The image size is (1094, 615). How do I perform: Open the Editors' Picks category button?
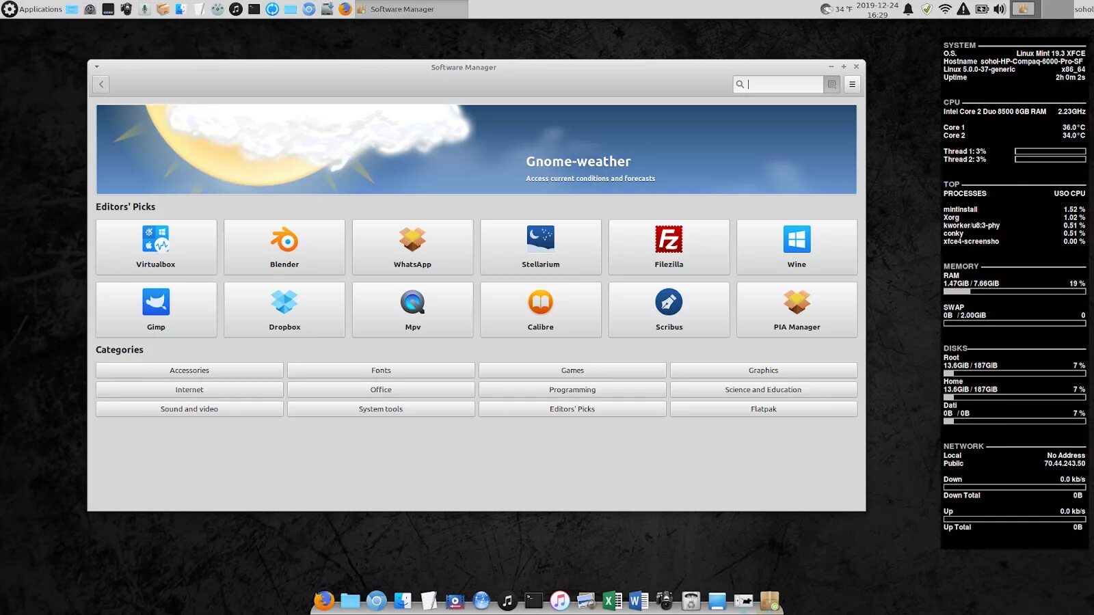pos(572,409)
